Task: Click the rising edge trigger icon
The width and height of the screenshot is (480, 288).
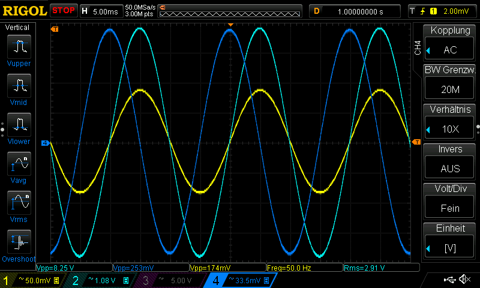Action: [423, 11]
